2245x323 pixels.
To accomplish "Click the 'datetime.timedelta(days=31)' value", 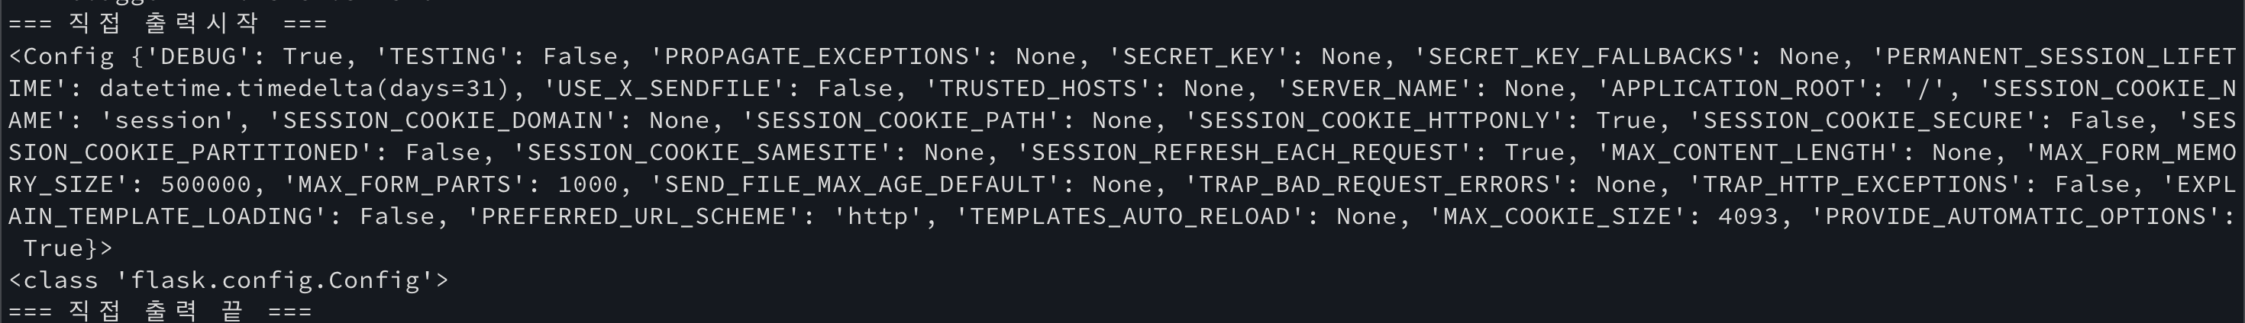I will 304,88.
